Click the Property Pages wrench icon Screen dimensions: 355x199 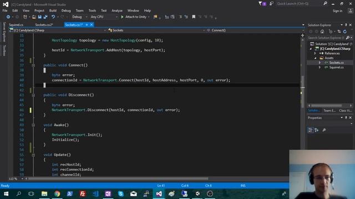coord(324,130)
